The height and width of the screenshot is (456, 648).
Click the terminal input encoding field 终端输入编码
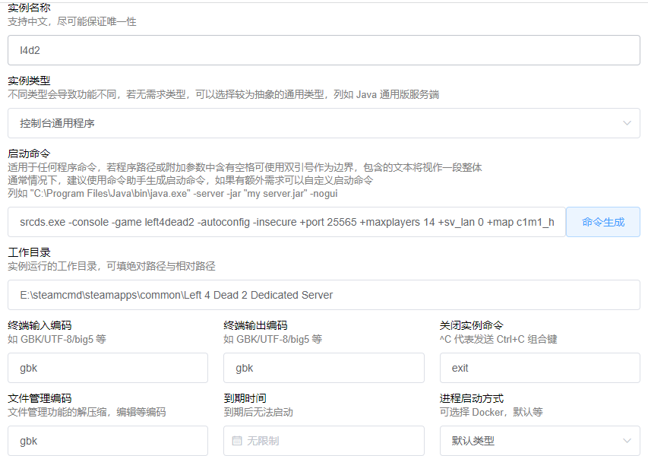click(x=108, y=368)
